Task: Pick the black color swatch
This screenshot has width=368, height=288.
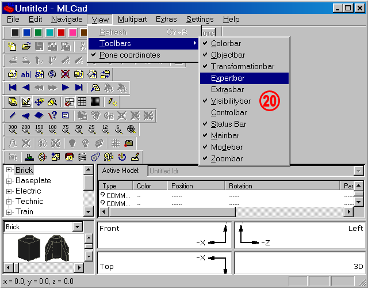Action: (16, 32)
